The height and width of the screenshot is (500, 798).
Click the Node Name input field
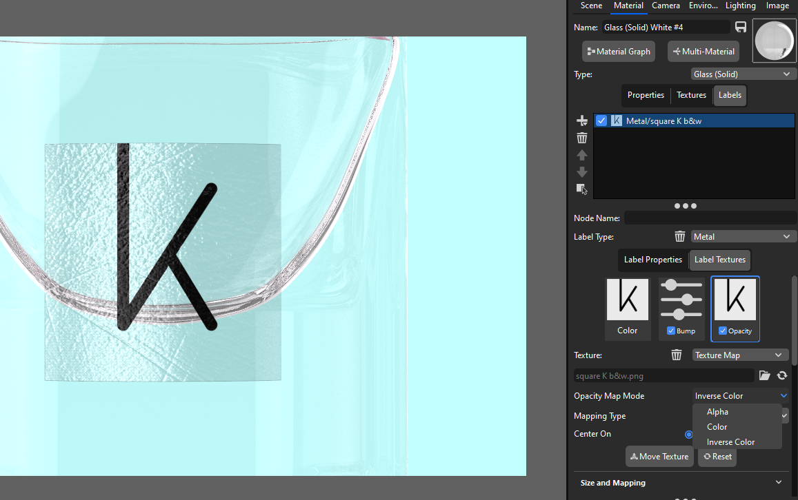[x=709, y=218]
